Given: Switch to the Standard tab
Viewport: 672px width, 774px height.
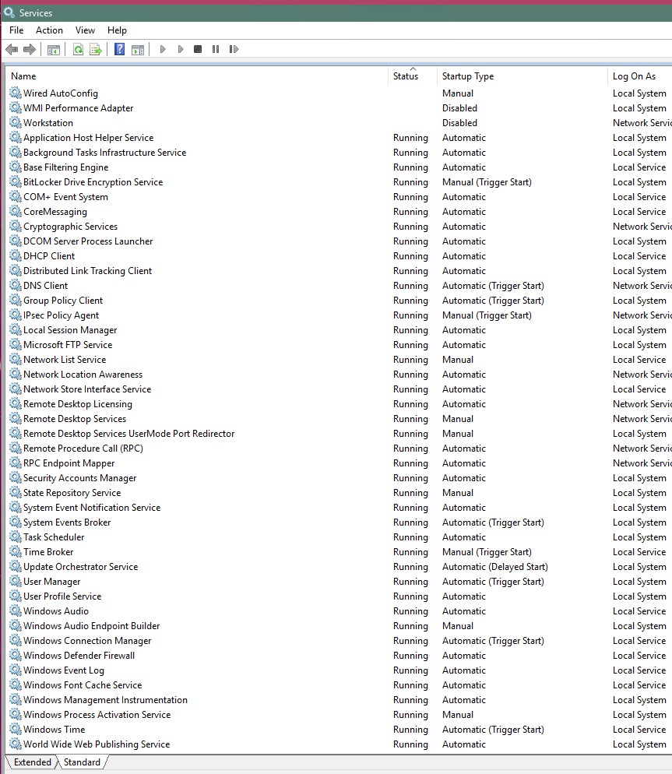Looking at the screenshot, I should pyautogui.click(x=81, y=762).
